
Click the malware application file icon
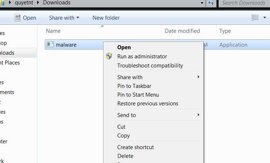pos(50,45)
